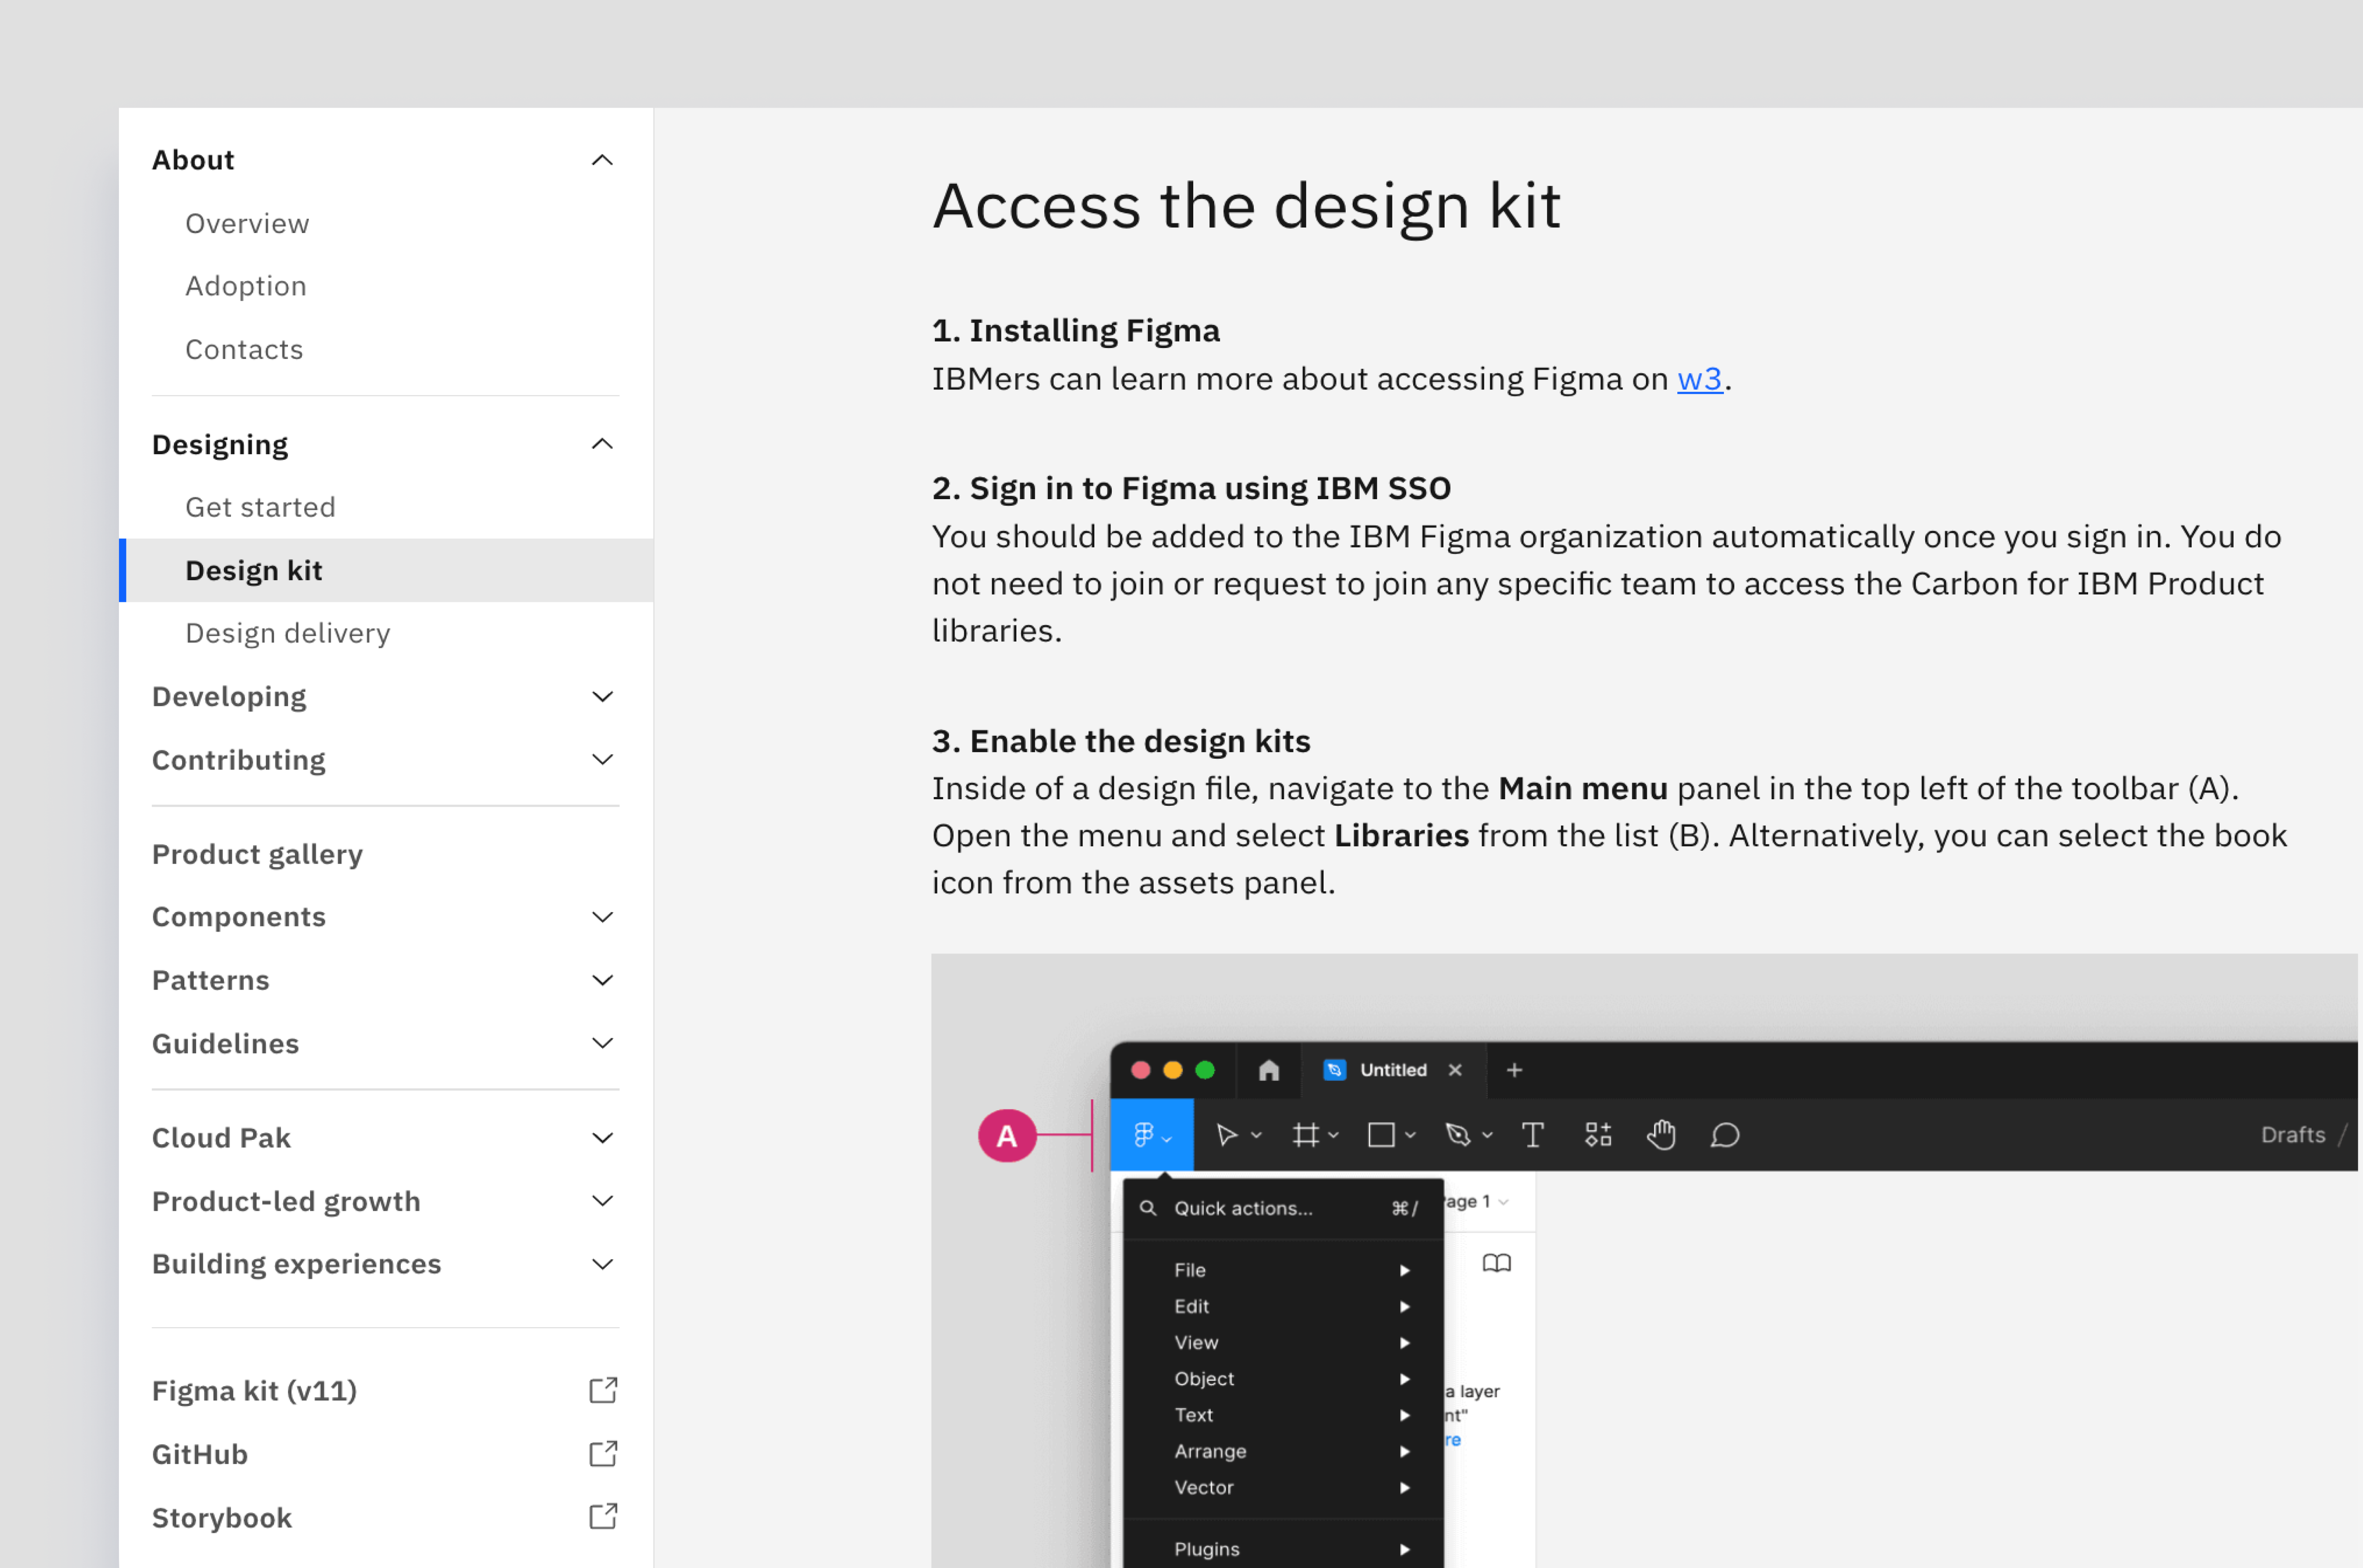Close the Untitled tab
Image resolution: width=2363 pixels, height=1568 pixels.
click(1455, 1070)
